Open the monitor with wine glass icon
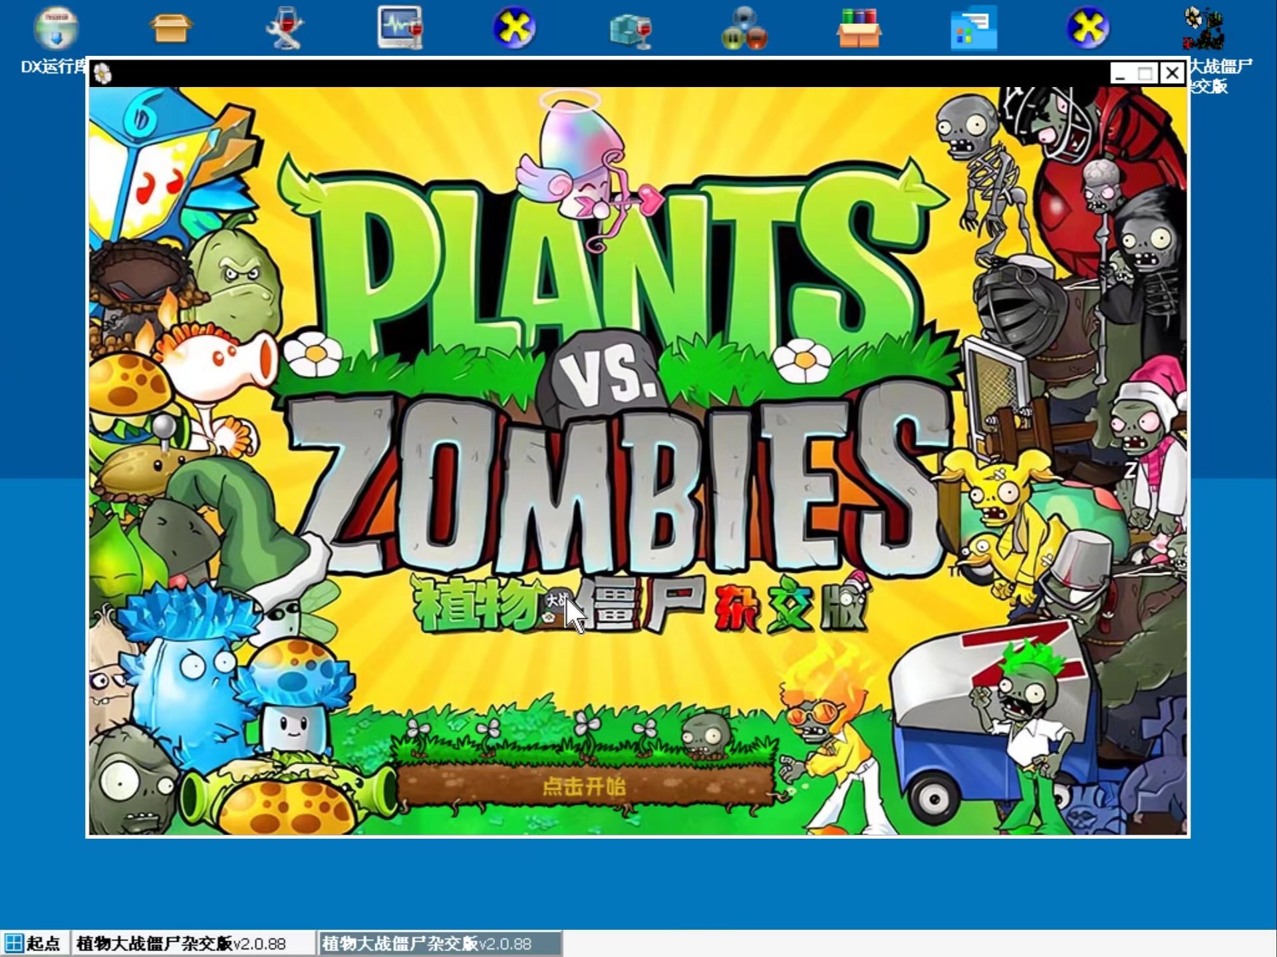The height and width of the screenshot is (957, 1277). [400, 28]
